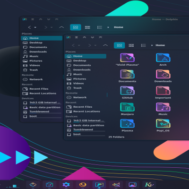Open forward-history dropdown in front Dolphin window

click(95, 45)
